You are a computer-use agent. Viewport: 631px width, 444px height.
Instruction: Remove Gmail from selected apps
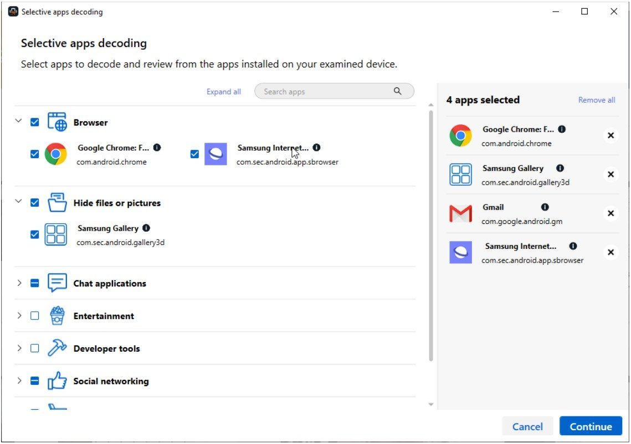click(611, 213)
